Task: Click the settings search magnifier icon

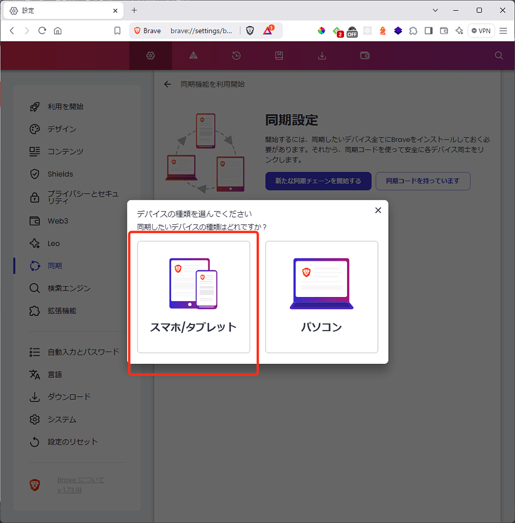Action: coord(499,56)
